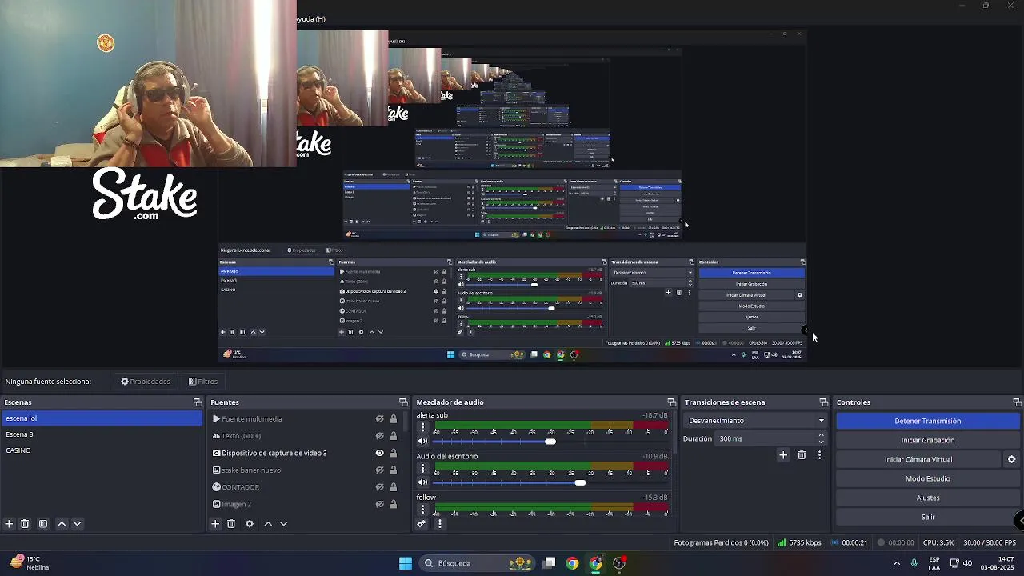Move selected scene up with arrow

coord(62,524)
